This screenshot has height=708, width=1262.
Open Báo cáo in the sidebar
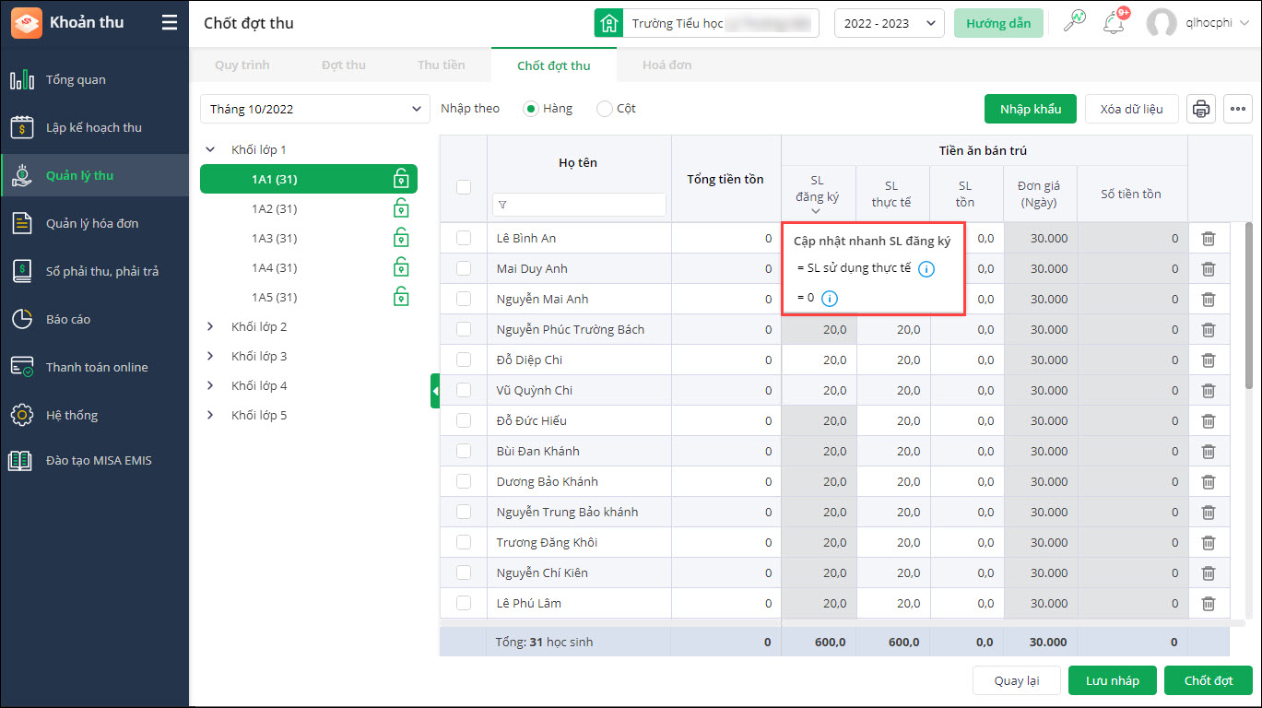coord(68,319)
